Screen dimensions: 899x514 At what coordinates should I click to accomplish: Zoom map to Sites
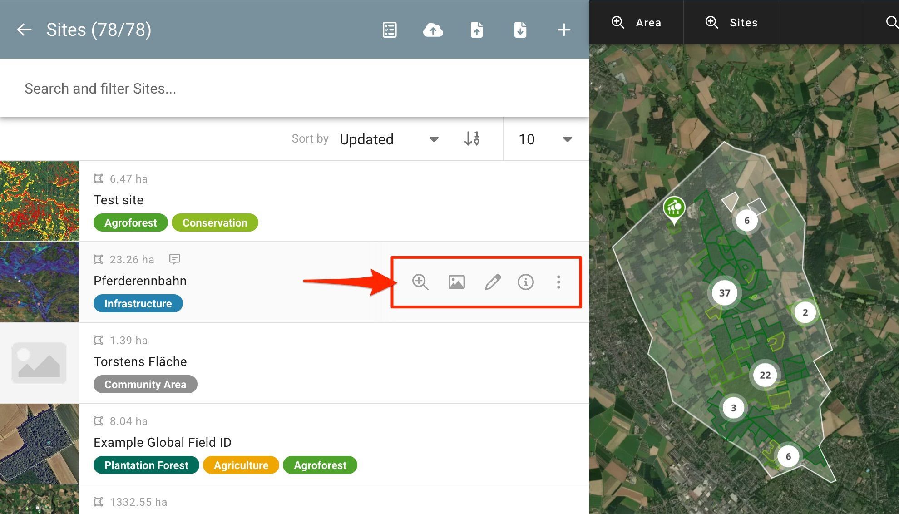[731, 22]
